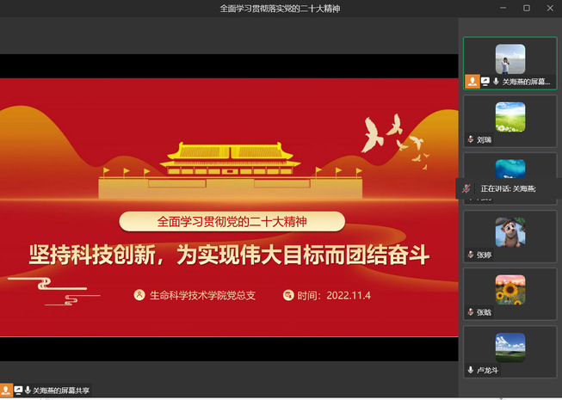
Task: Click 张晗's muted microphone icon
Action: click(x=471, y=312)
